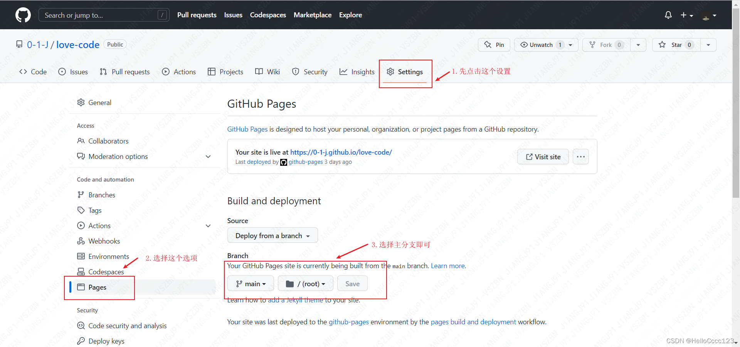Image resolution: width=740 pixels, height=347 pixels.
Task: Expand the Moderation options chevron
Action: coord(208,157)
